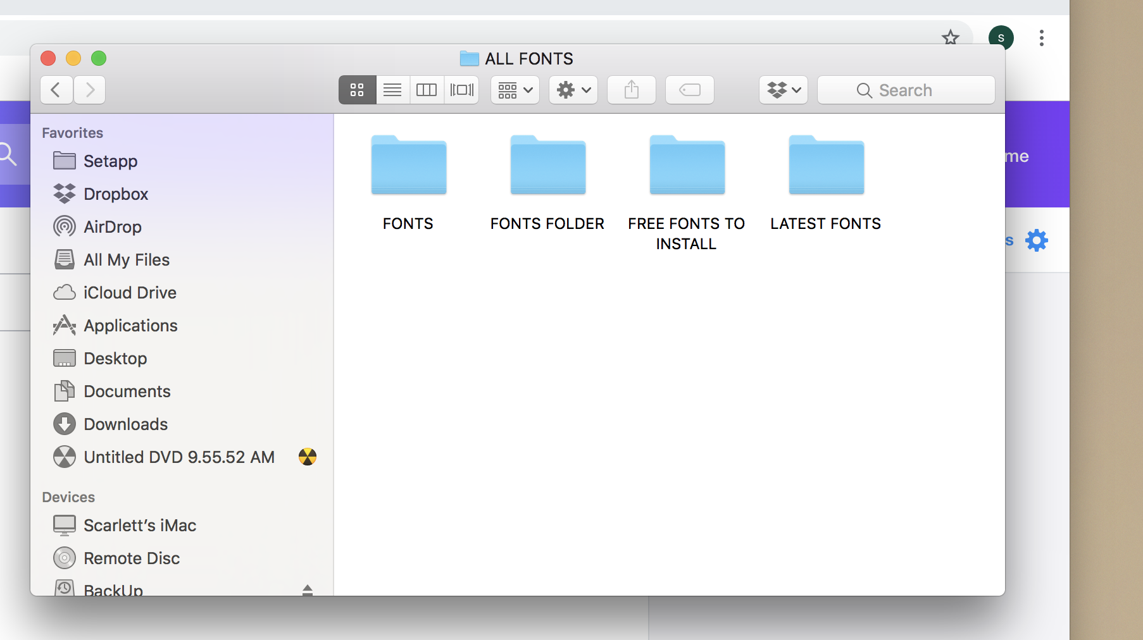The height and width of the screenshot is (640, 1143).
Task: Select All My Files in sidebar
Action: click(182, 260)
